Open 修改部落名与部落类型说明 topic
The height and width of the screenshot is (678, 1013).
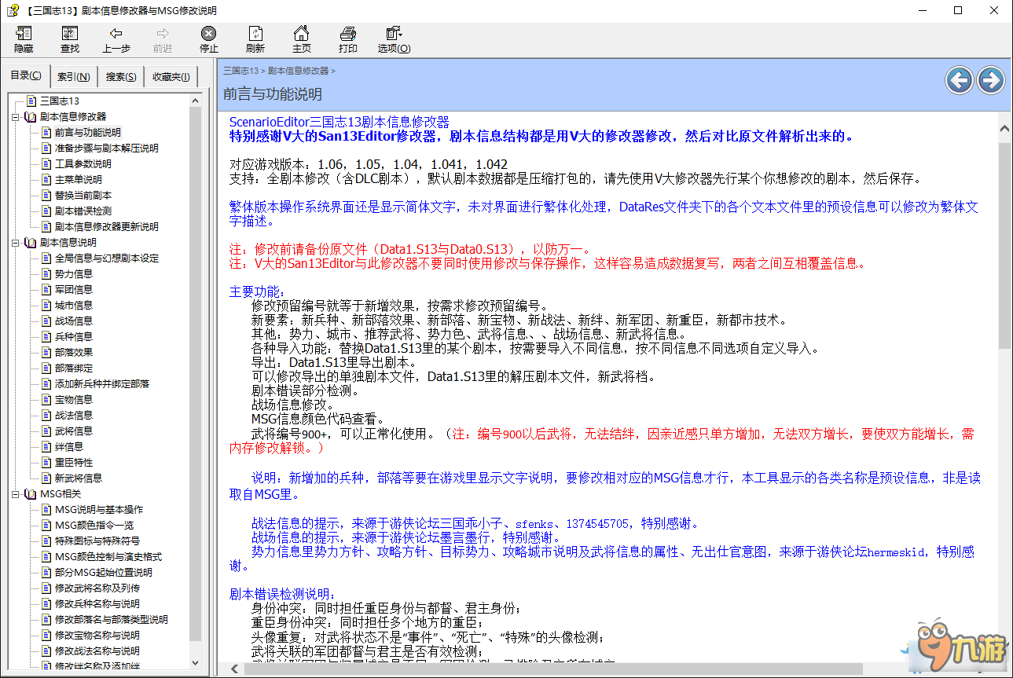pyautogui.click(x=111, y=620)
